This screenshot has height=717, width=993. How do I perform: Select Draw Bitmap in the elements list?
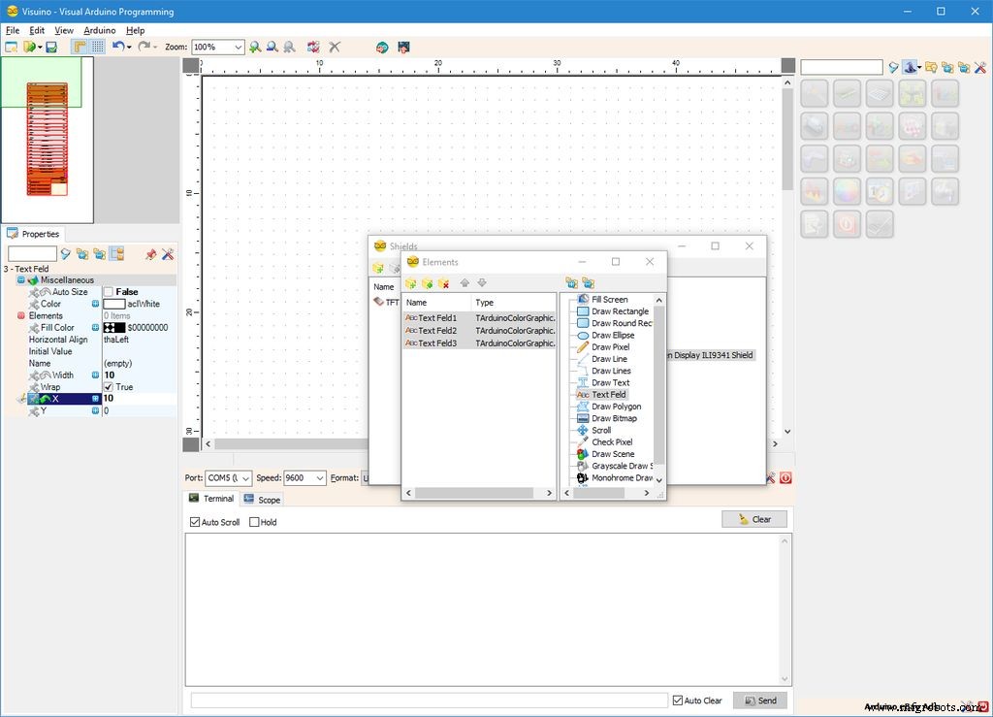[614, 418]
